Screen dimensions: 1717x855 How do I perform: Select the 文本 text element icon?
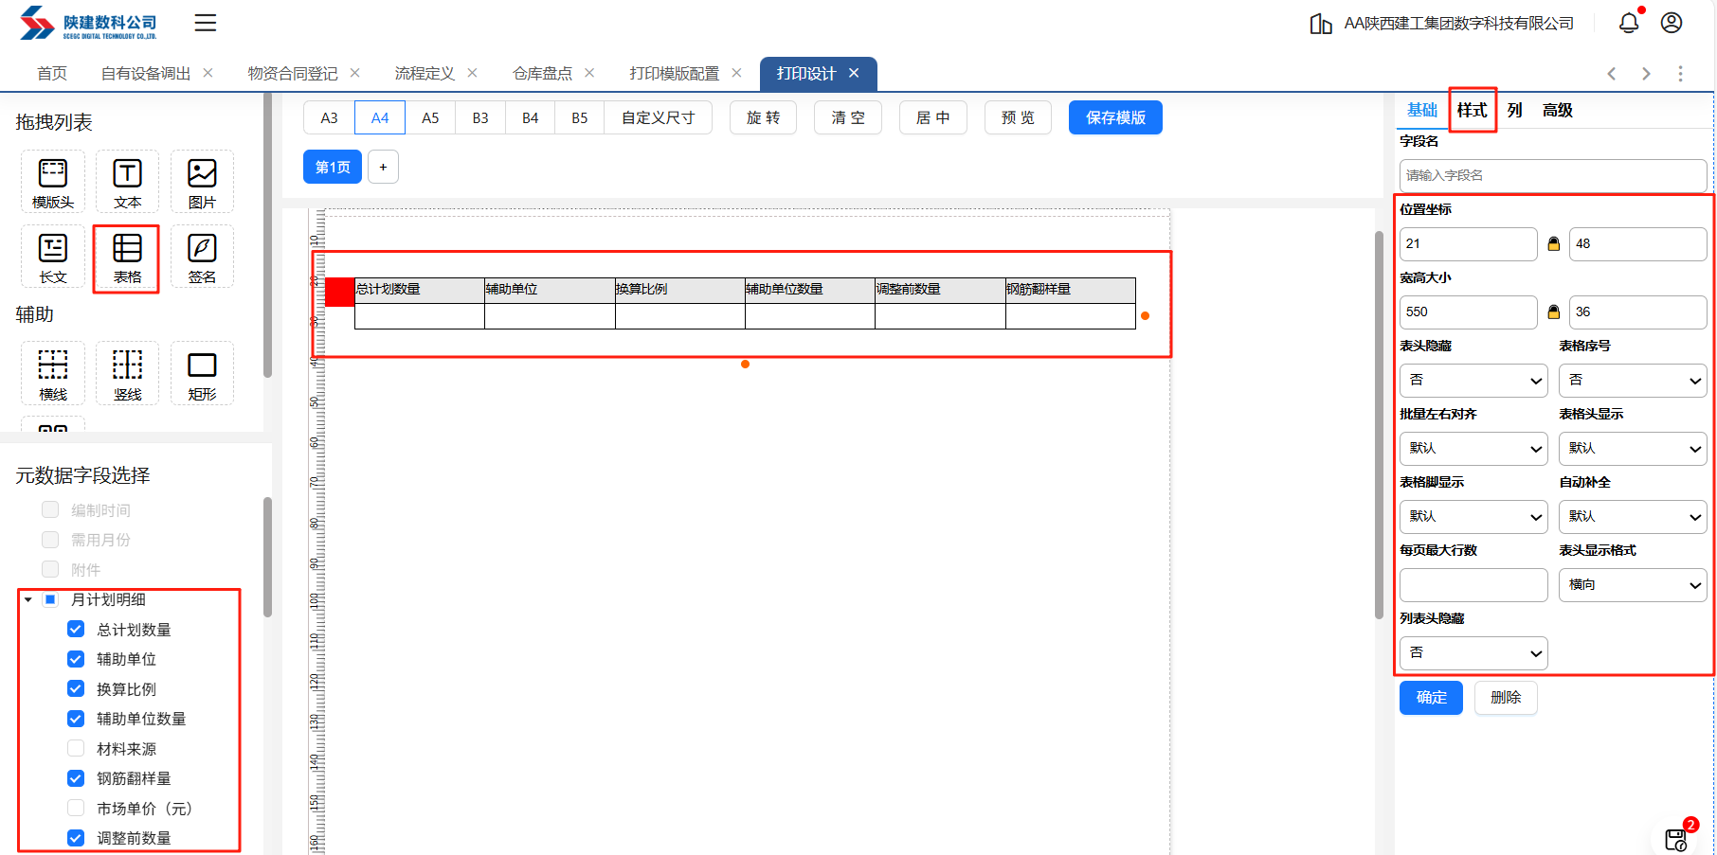pyautogui.click(x=127, y=181)
